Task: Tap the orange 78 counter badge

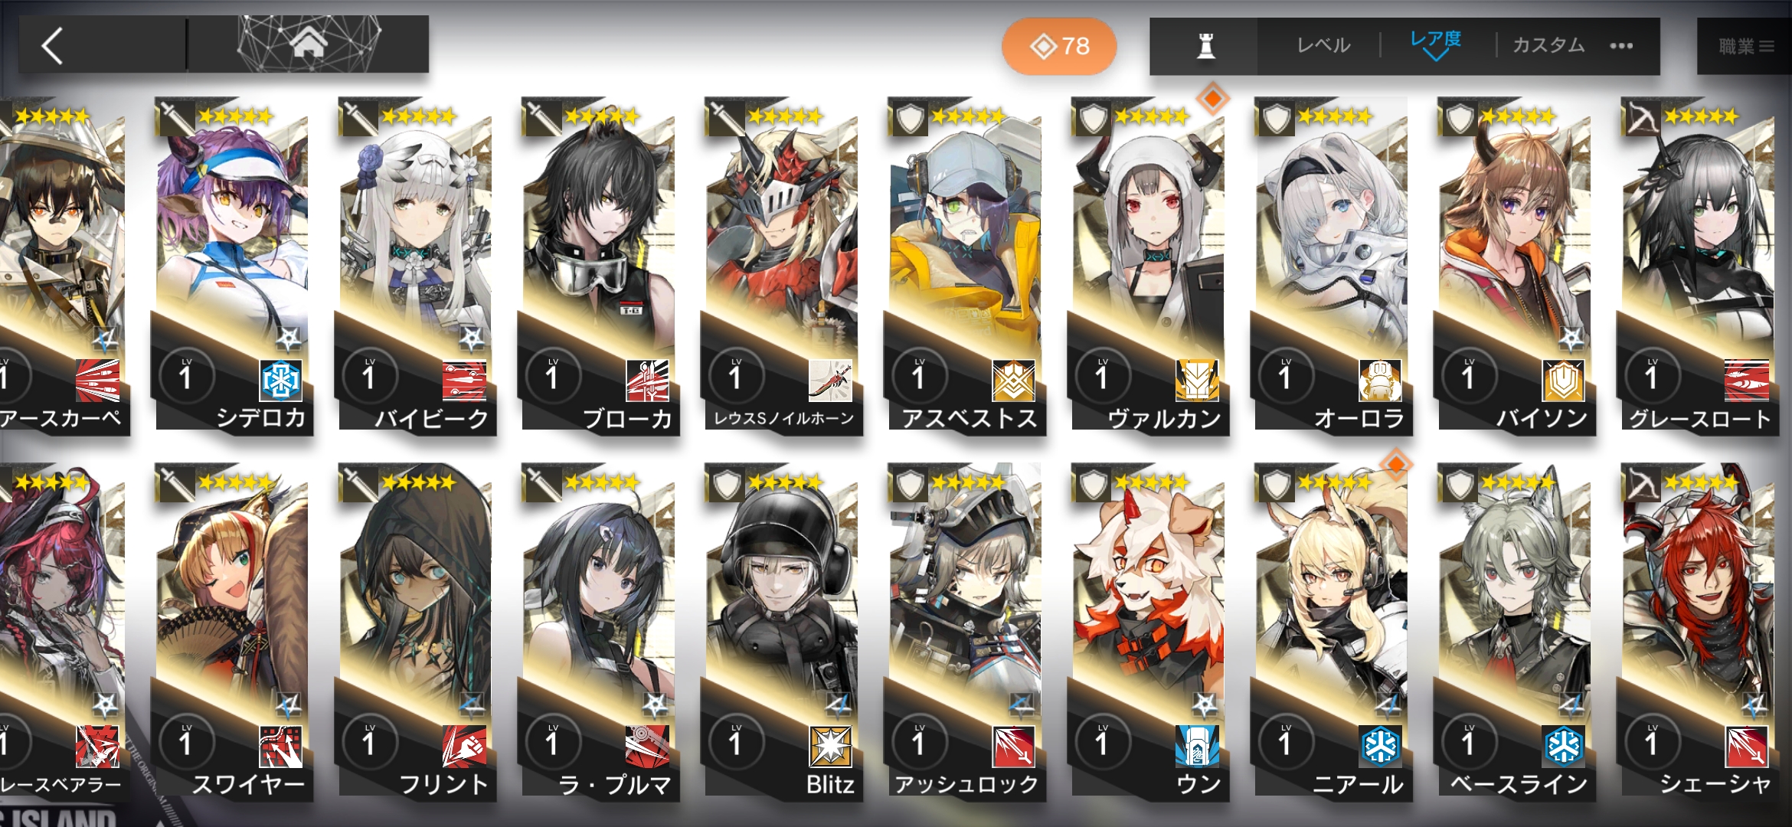Action: (1059, 46)
